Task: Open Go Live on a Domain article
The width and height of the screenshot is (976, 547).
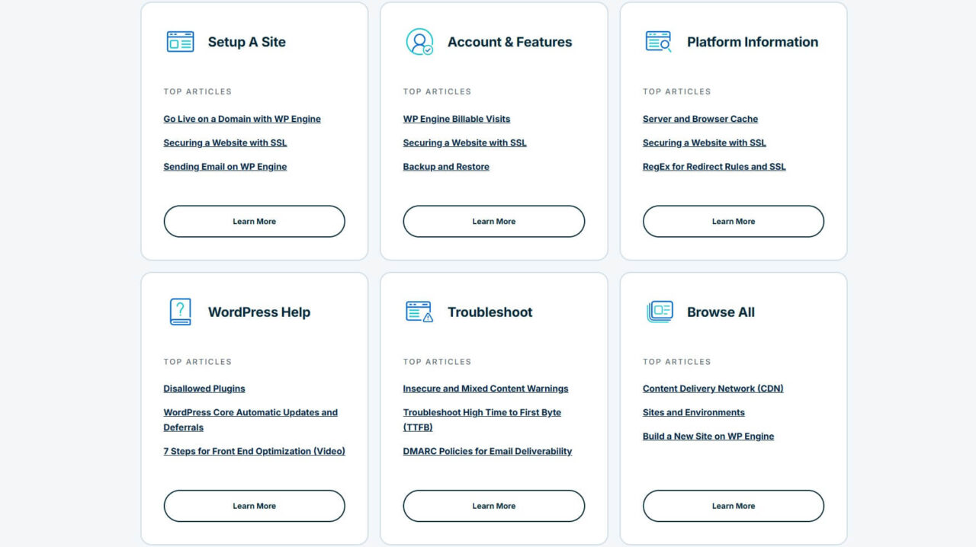Action: click(242, 119)
